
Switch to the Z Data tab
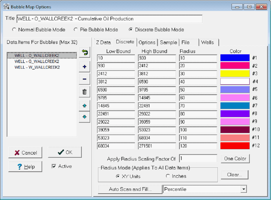click(103, 43)
